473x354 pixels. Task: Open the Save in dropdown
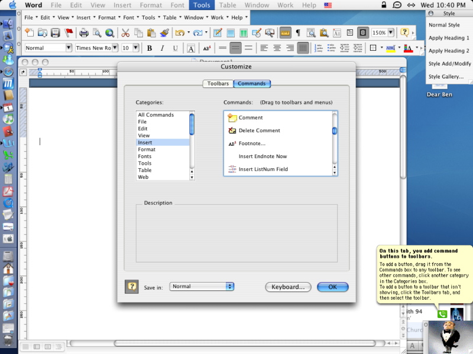tap(202, 286)
